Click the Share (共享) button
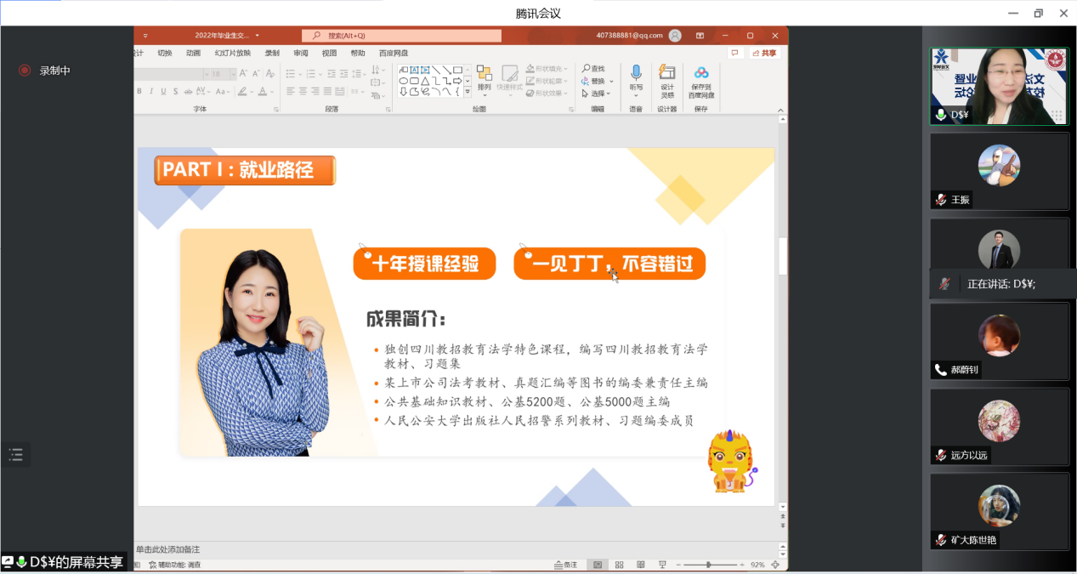This screenshot has height=574, width=1077. pos(764,53)
